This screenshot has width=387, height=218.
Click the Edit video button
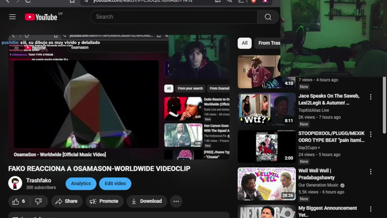tap(115, 183)
